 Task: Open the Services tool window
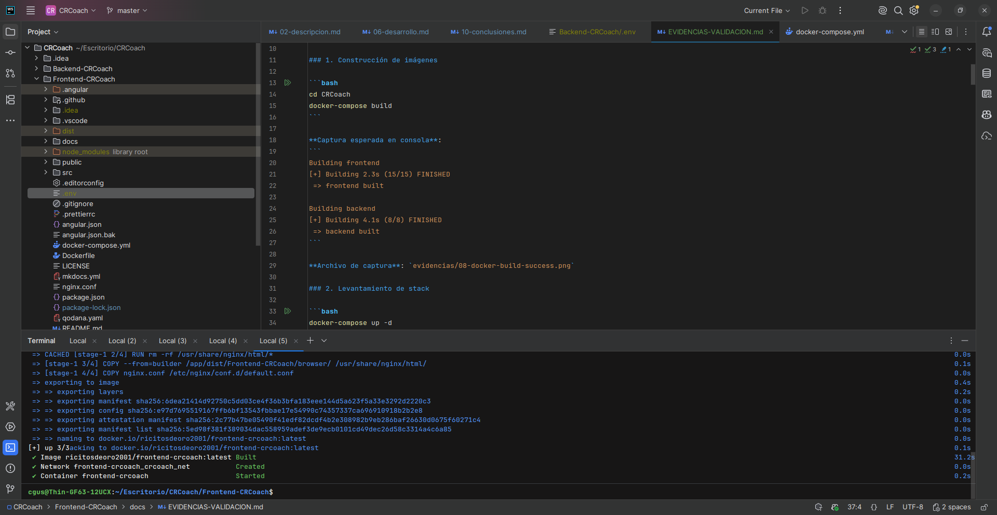tap(10, 427)
